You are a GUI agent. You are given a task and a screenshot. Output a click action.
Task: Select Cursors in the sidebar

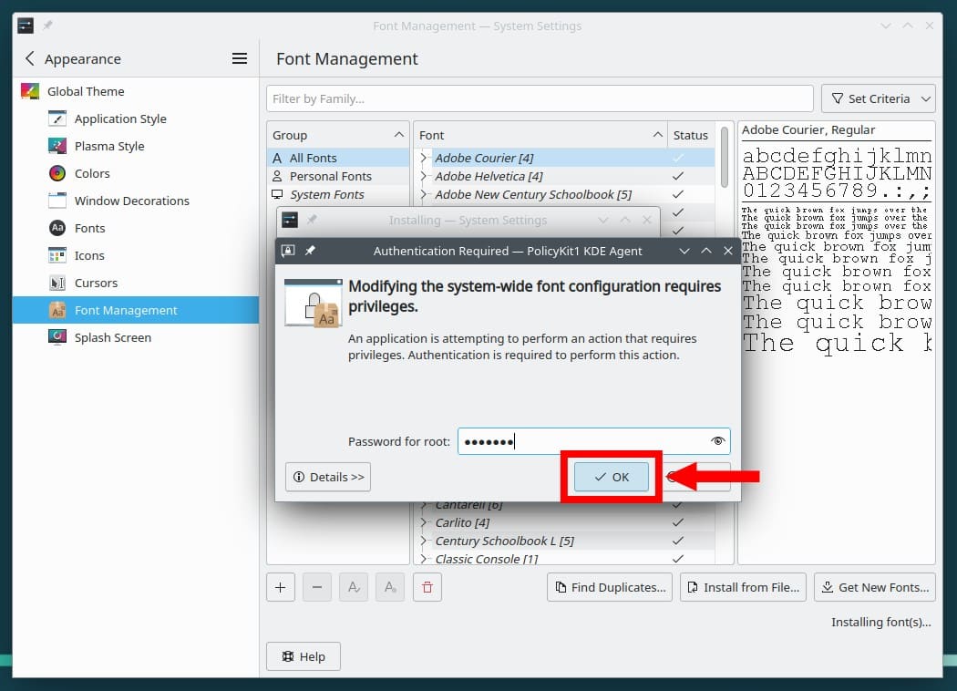[x=95, y=283]
